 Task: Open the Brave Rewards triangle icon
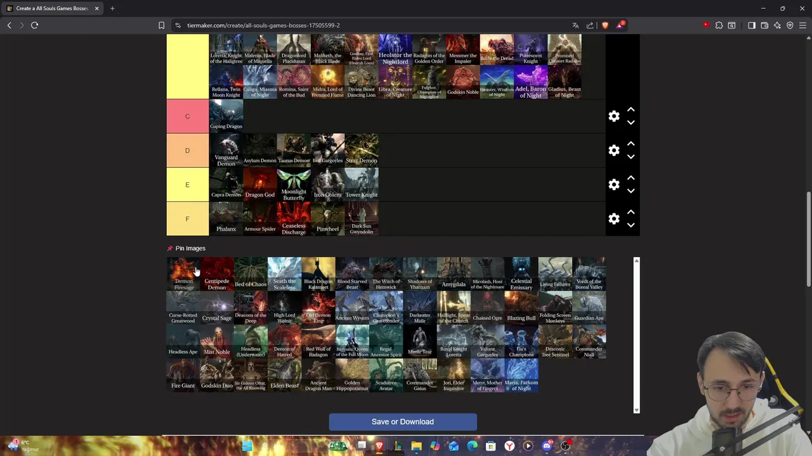(620, 25)
